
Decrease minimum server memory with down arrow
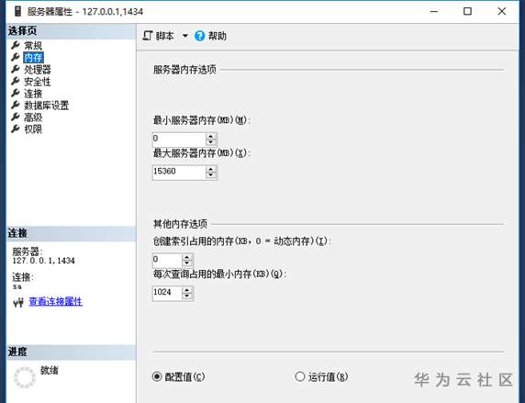[x=211, y=142]
